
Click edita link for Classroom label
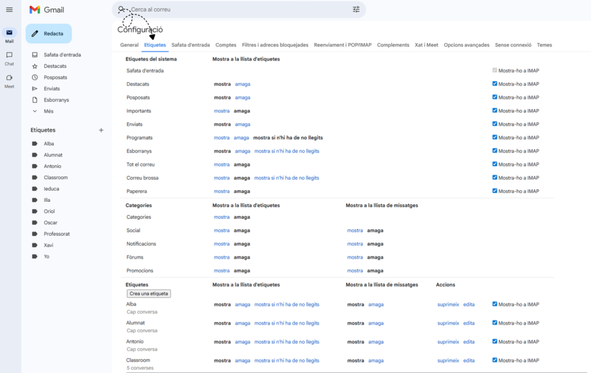point(469,361)
